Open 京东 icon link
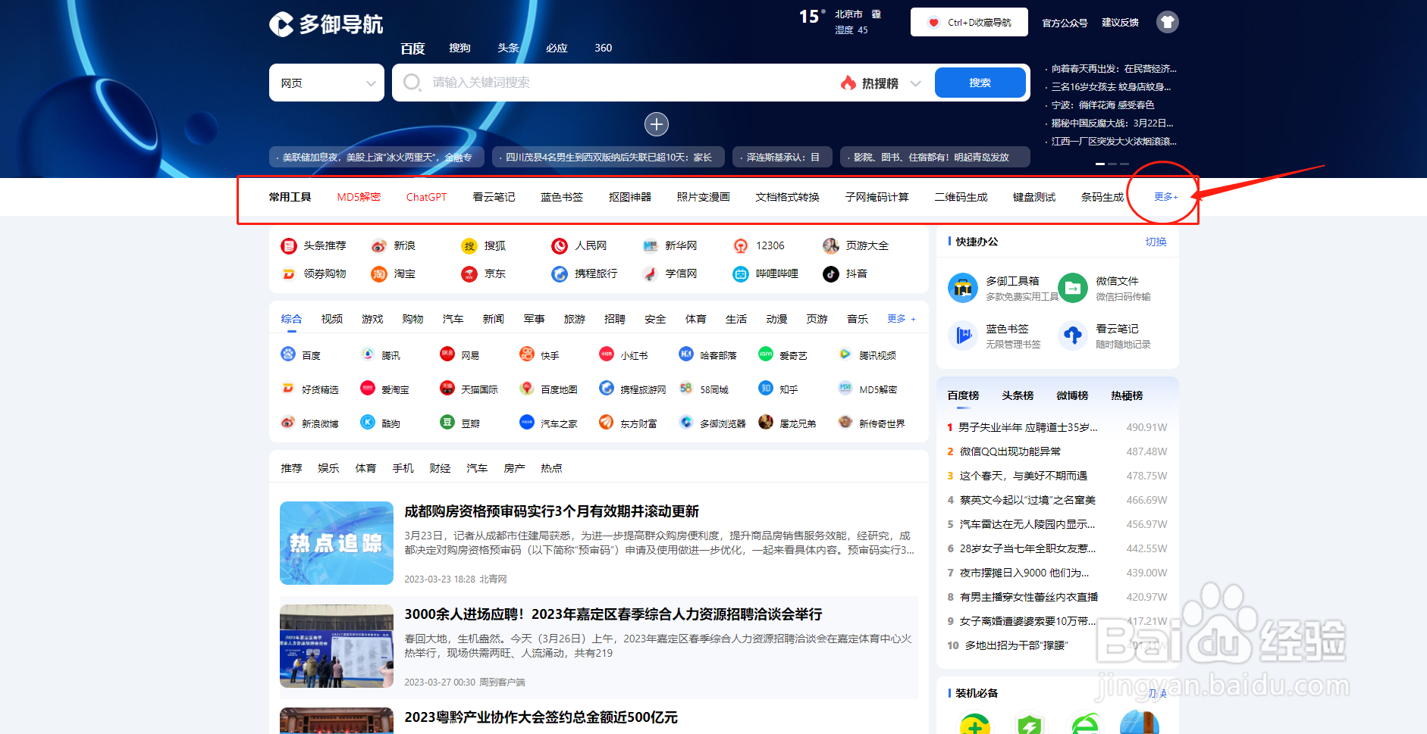This screenshot has width=1427, height=734. pyautogui.click(x=469, y=274)
